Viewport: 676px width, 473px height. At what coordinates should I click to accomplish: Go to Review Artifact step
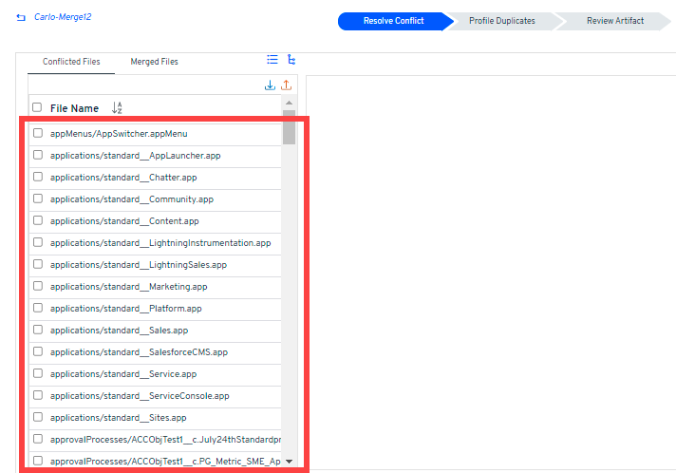tap(614, 21)
